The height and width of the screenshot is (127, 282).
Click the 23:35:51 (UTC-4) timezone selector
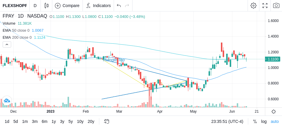click(227, 122)
